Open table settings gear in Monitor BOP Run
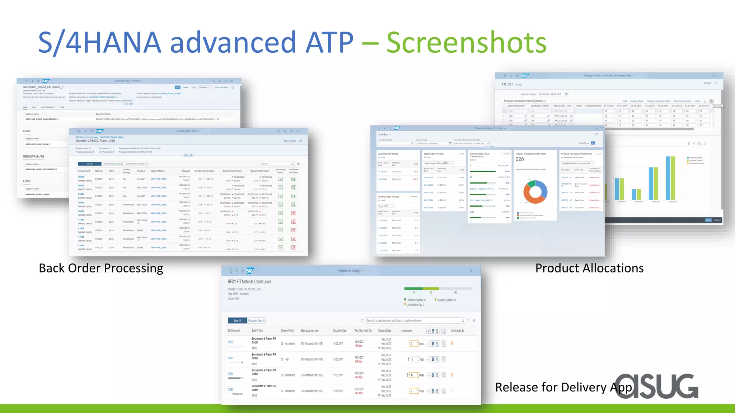 [x=298, y=164]
